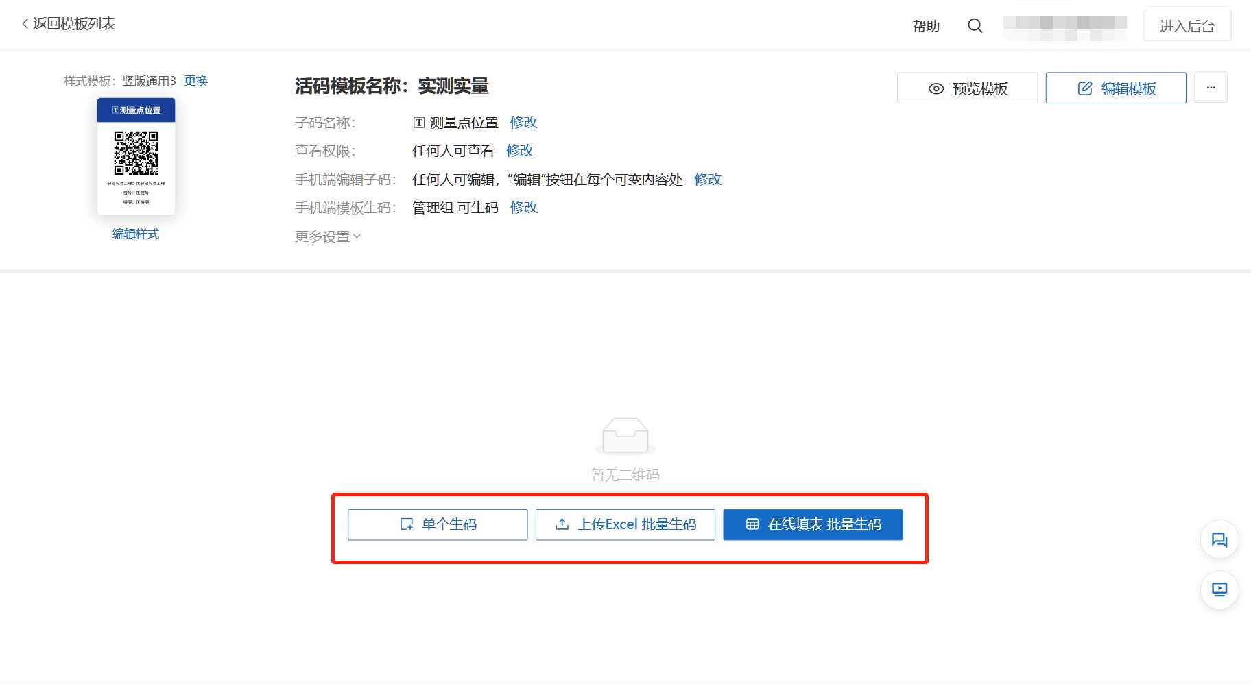Screen dimensions: 1251x684
Task: Expand 更多设置 section
Action: (328, 236)
